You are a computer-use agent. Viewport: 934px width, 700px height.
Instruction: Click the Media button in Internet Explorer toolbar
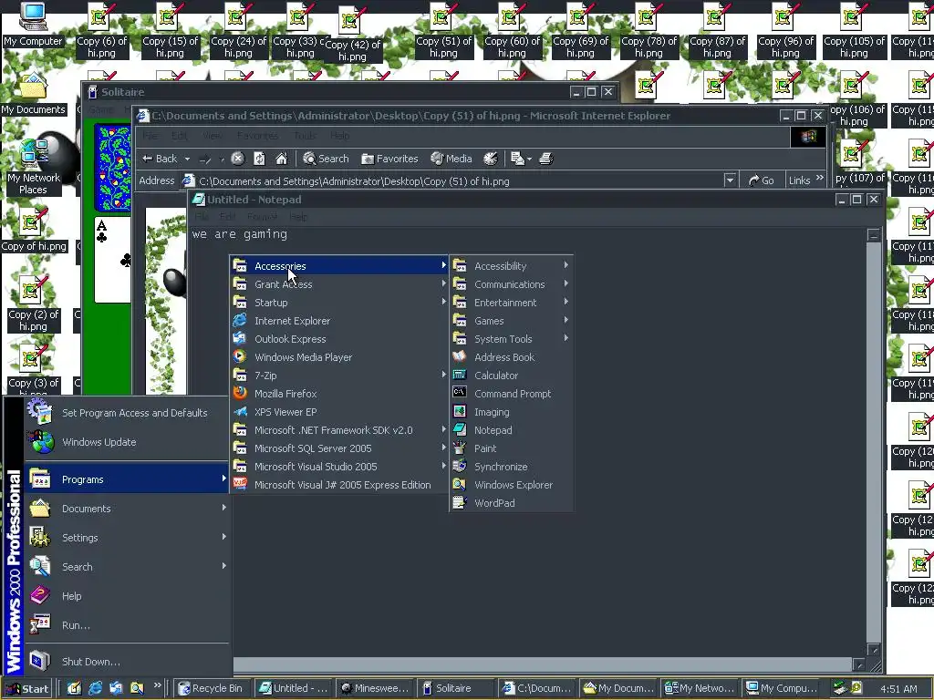(x=451, y=159)
